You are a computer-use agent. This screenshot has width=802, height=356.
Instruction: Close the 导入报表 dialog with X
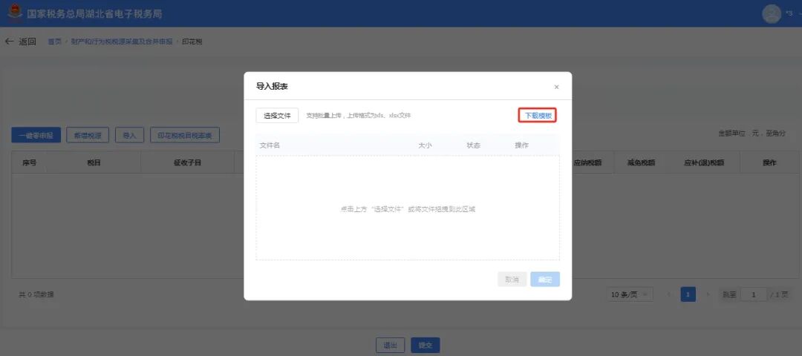click(x=556, y=88)
